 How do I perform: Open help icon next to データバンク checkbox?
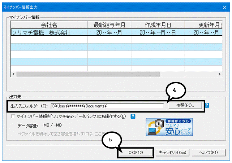[x=133, y=116]
